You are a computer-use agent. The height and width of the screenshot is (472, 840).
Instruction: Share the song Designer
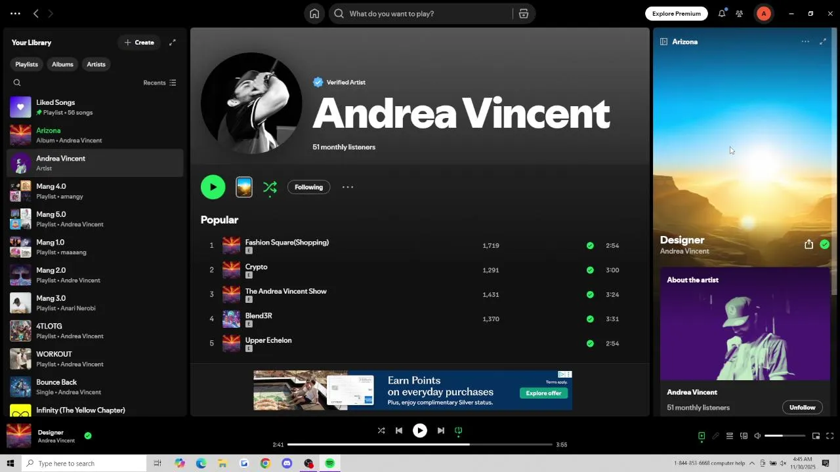tap(808, 245)
